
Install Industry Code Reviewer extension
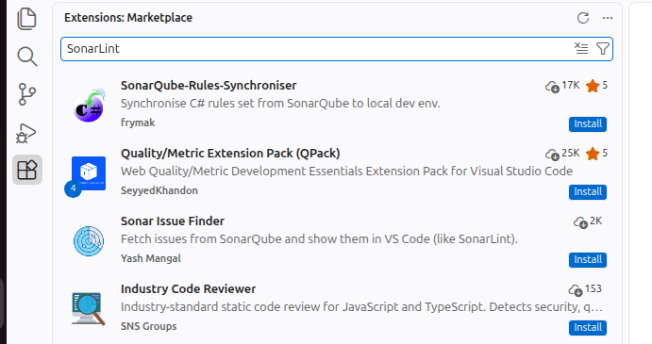tap(588, 327)
